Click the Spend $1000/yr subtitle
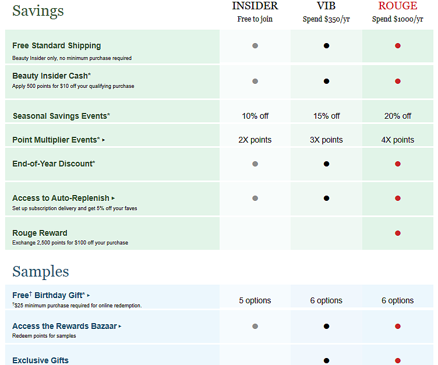Image resolution: width=438 pixels, height=365 pixels. pyautogui.click(x=398, y=19)
